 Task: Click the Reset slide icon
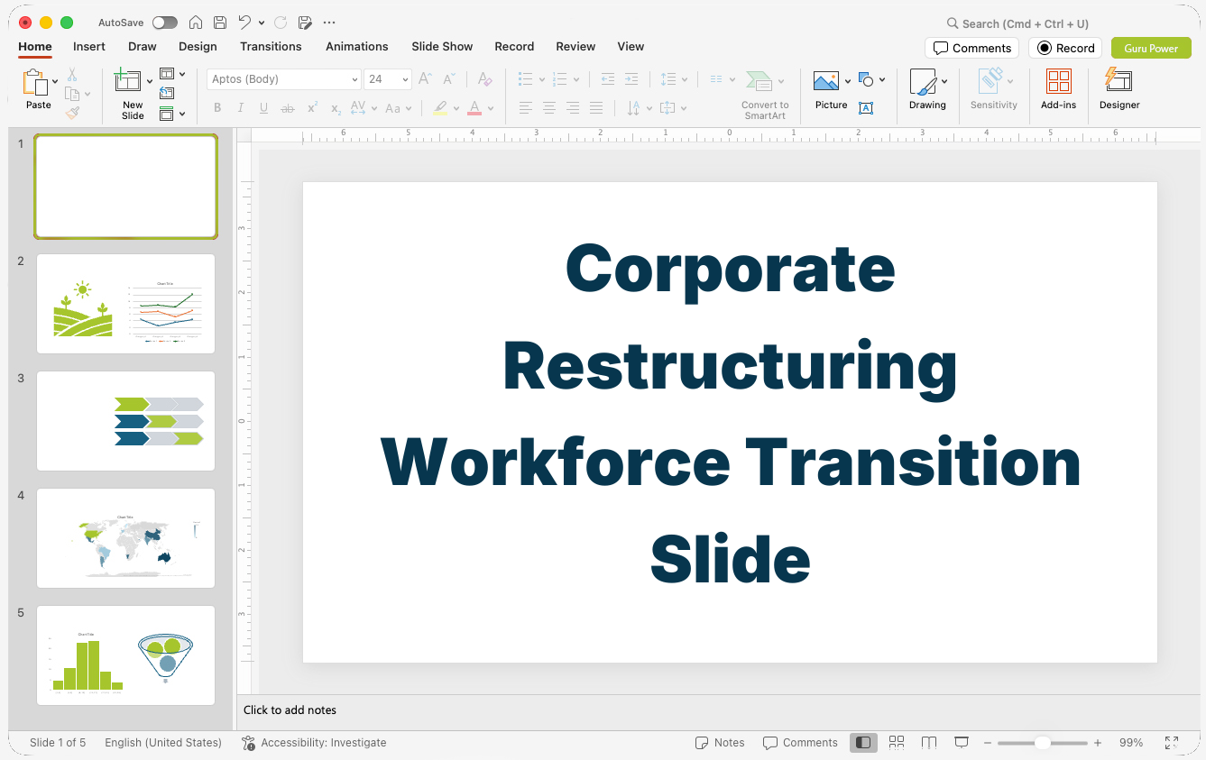167,93
